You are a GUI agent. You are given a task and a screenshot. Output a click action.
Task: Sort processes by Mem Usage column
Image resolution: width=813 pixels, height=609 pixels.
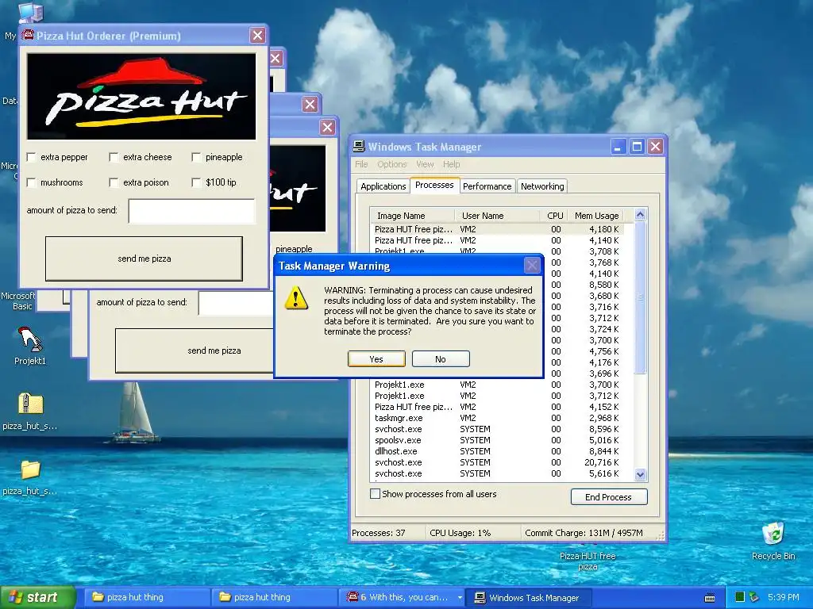click(595, 216)
